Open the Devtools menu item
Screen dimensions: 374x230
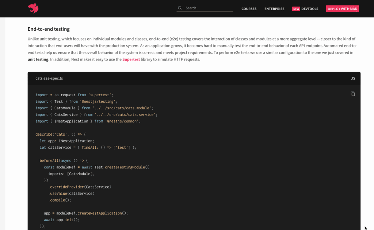[310, 9]
